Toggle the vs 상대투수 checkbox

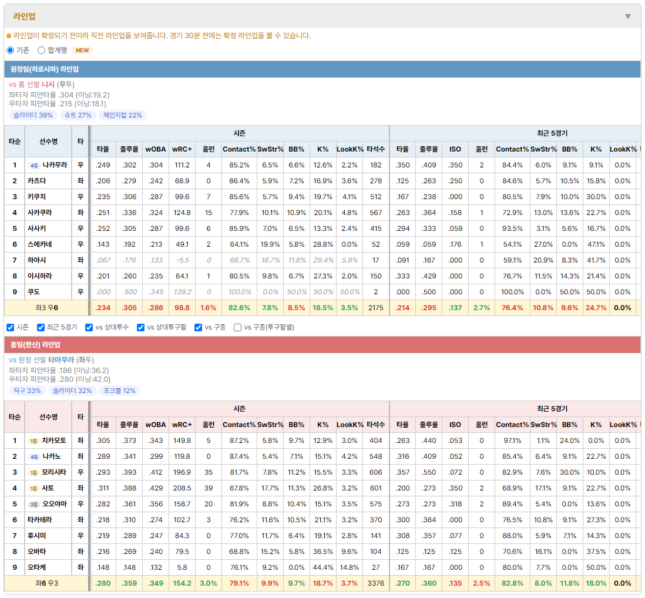coord(89,327)
